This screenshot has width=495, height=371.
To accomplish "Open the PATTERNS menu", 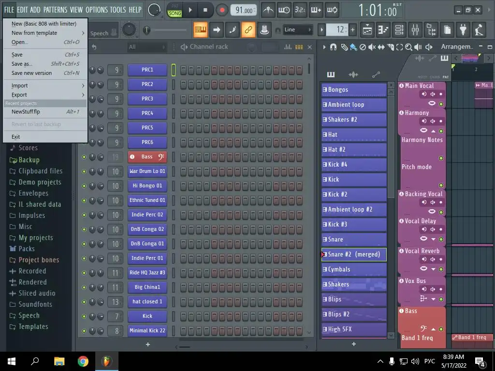I will (55, 10).
